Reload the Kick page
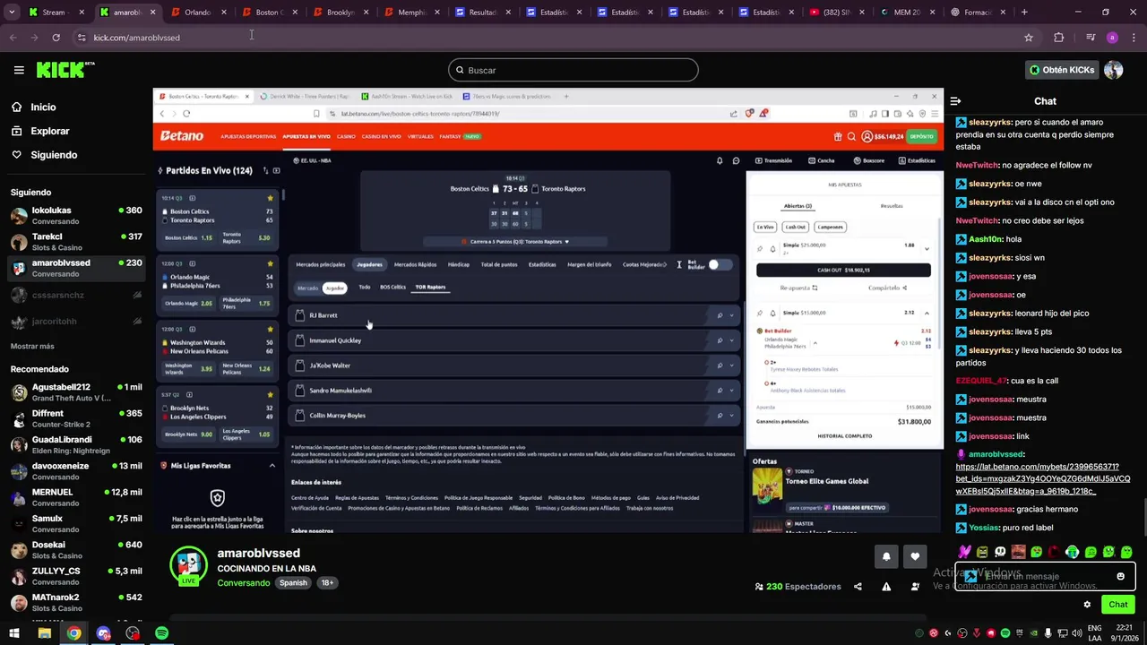The width and height of the screenshot is (1147, 645). tap(56, 38)
